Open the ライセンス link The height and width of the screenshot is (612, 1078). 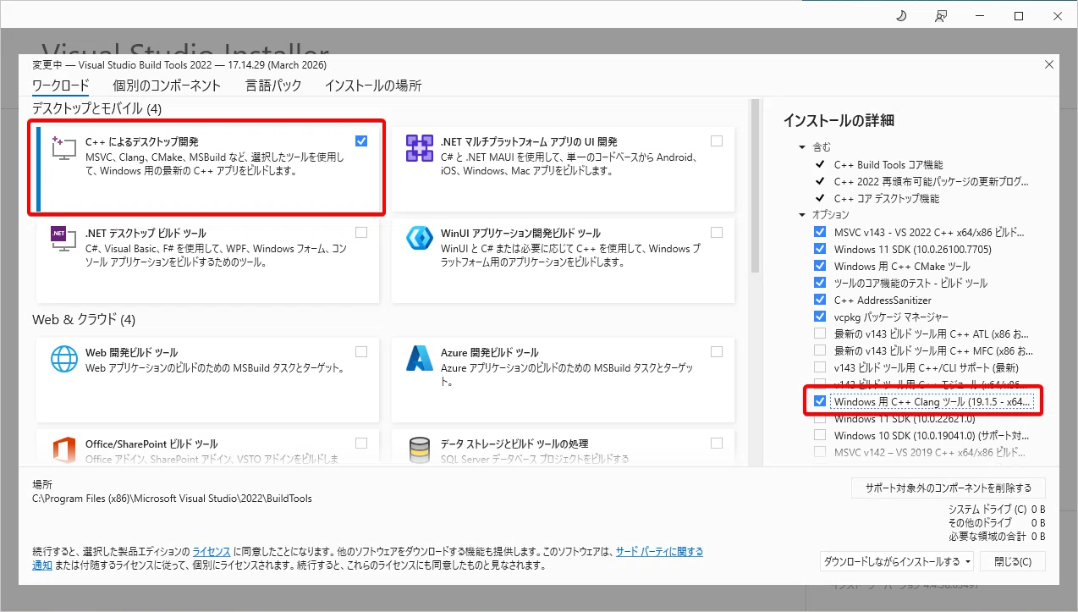[x=212, y=552]
